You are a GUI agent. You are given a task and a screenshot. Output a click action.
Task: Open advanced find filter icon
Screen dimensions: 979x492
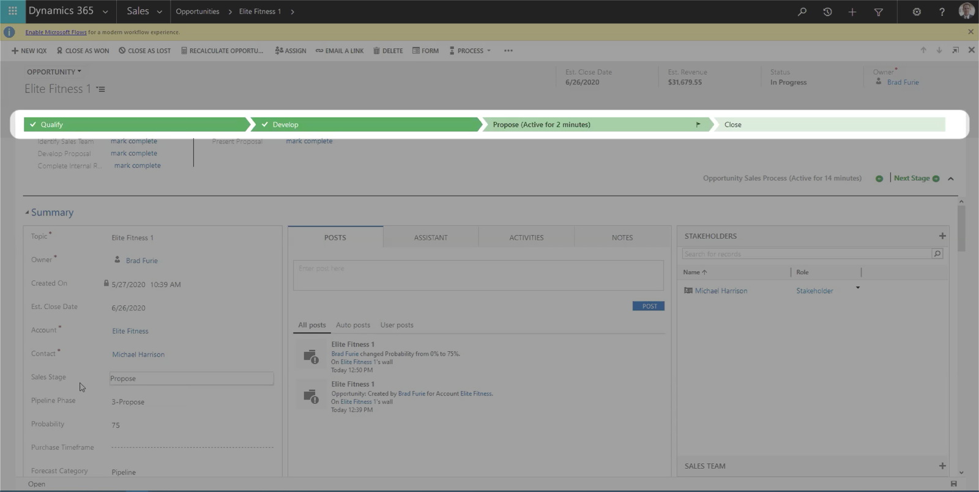pos(879,12)
